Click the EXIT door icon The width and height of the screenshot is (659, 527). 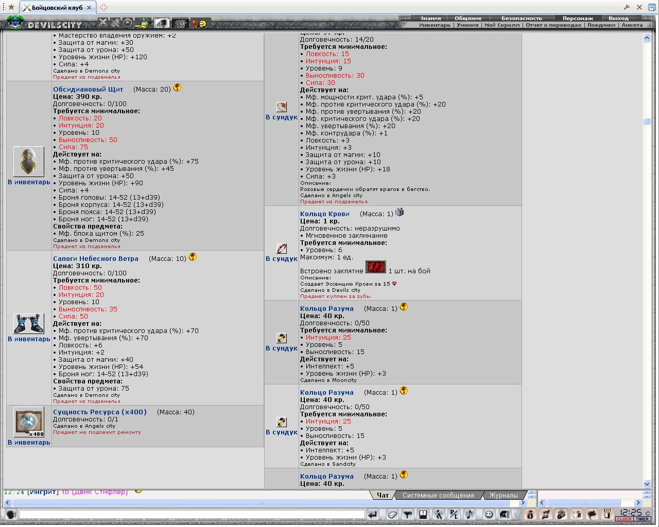pyautogui.click(x=608, y=514)
